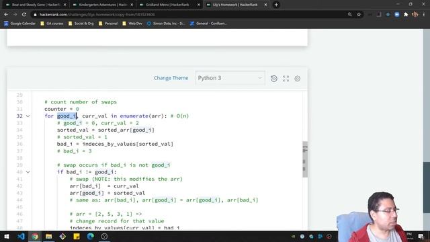Viewport: 430px width, 242px height.
Task: Click '# change record for that value' comment
Action: [117, 221]
